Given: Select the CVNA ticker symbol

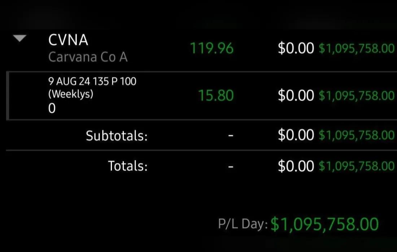Looking at the screenshot, I should 68,40.
